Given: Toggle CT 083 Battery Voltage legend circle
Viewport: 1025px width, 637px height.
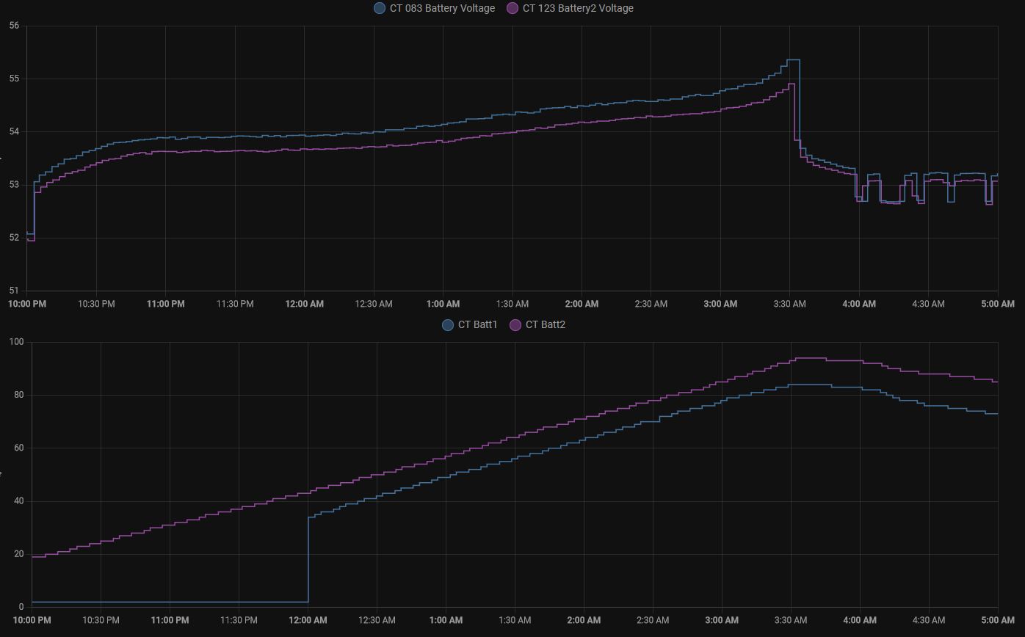Looking at the screenshot, I should (x=380, y=8).
